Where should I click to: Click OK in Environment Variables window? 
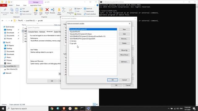116,85
